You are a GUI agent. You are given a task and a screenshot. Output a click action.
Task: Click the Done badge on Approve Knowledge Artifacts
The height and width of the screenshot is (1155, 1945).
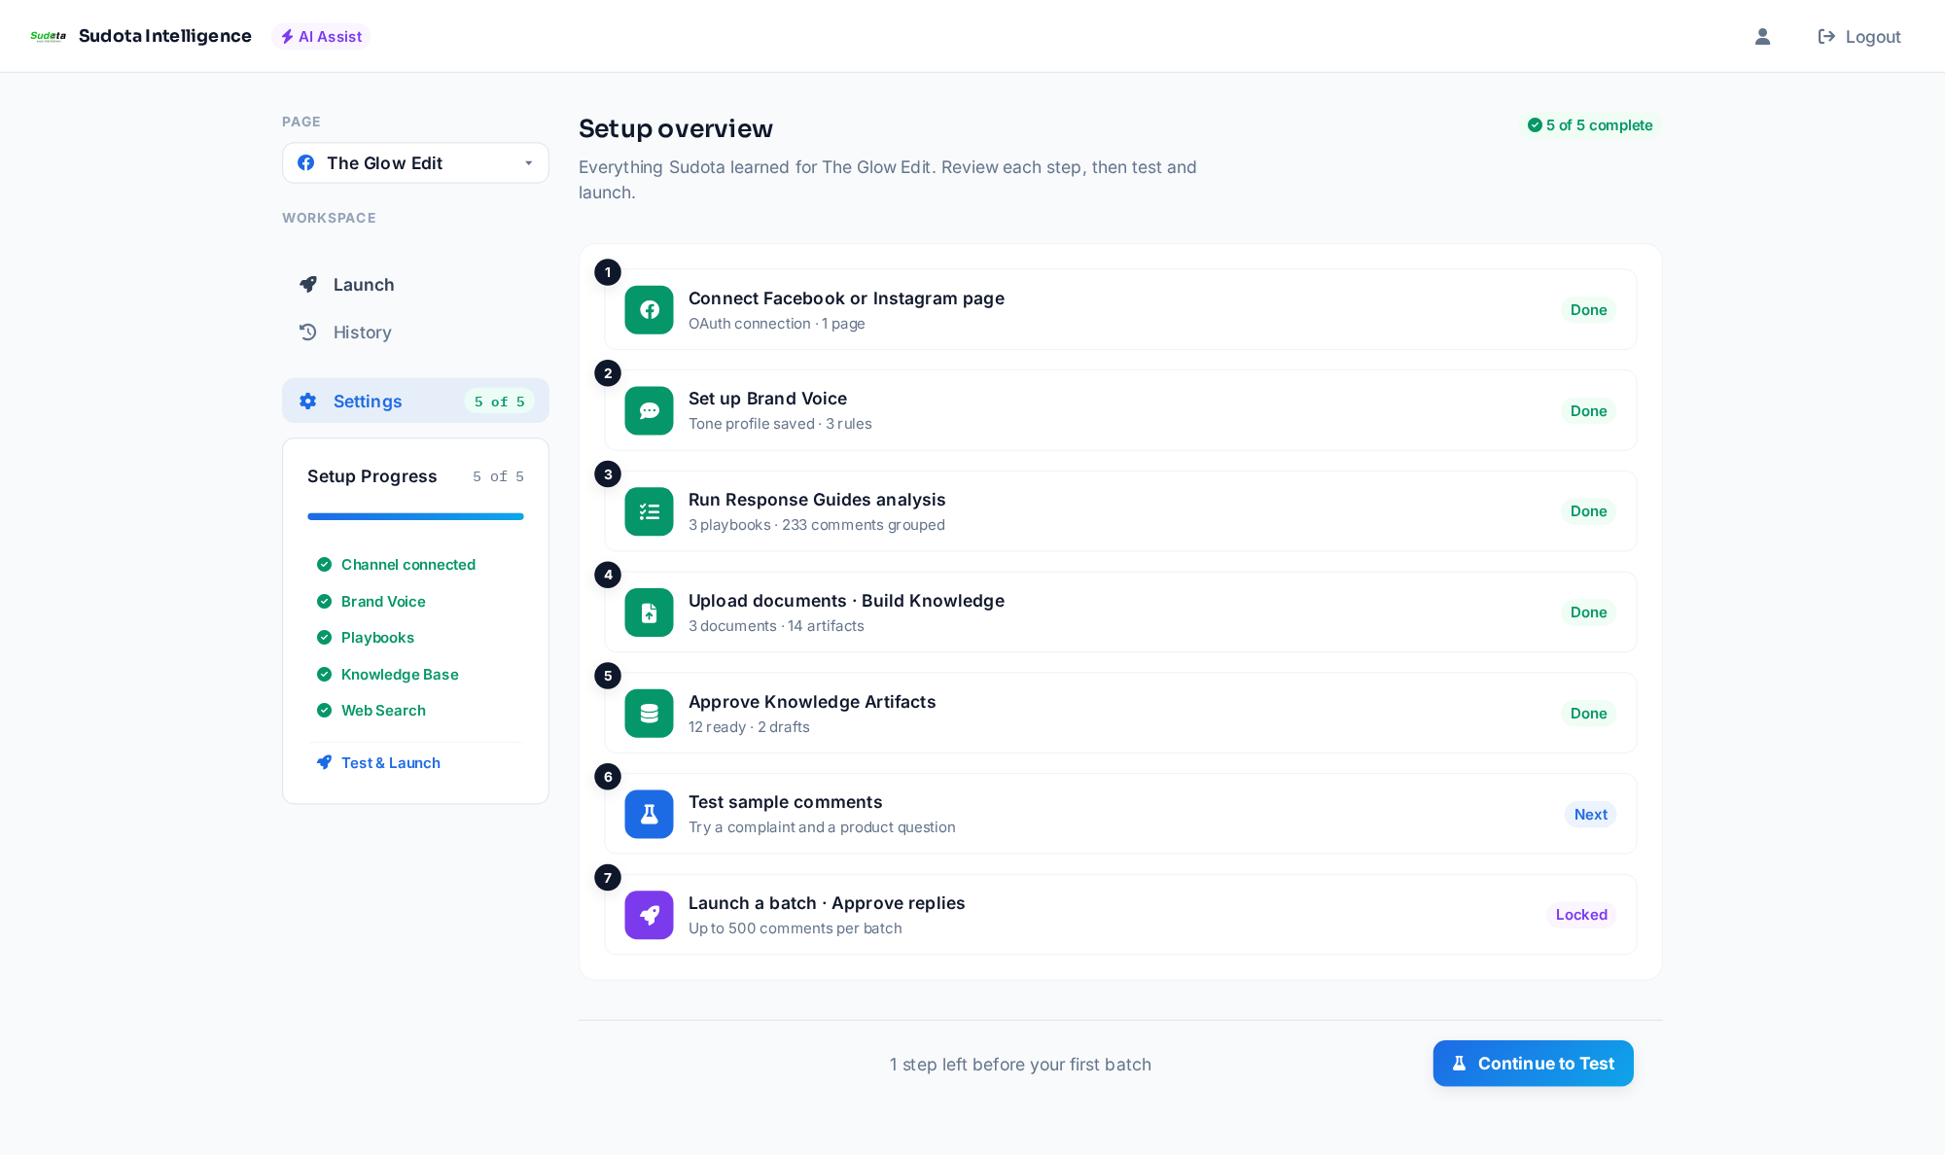1588,713
